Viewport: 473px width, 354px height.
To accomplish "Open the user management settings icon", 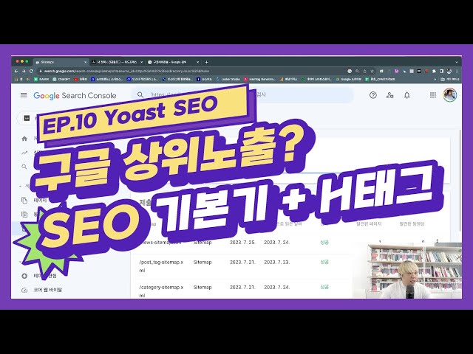I will (x=389, y=95).
